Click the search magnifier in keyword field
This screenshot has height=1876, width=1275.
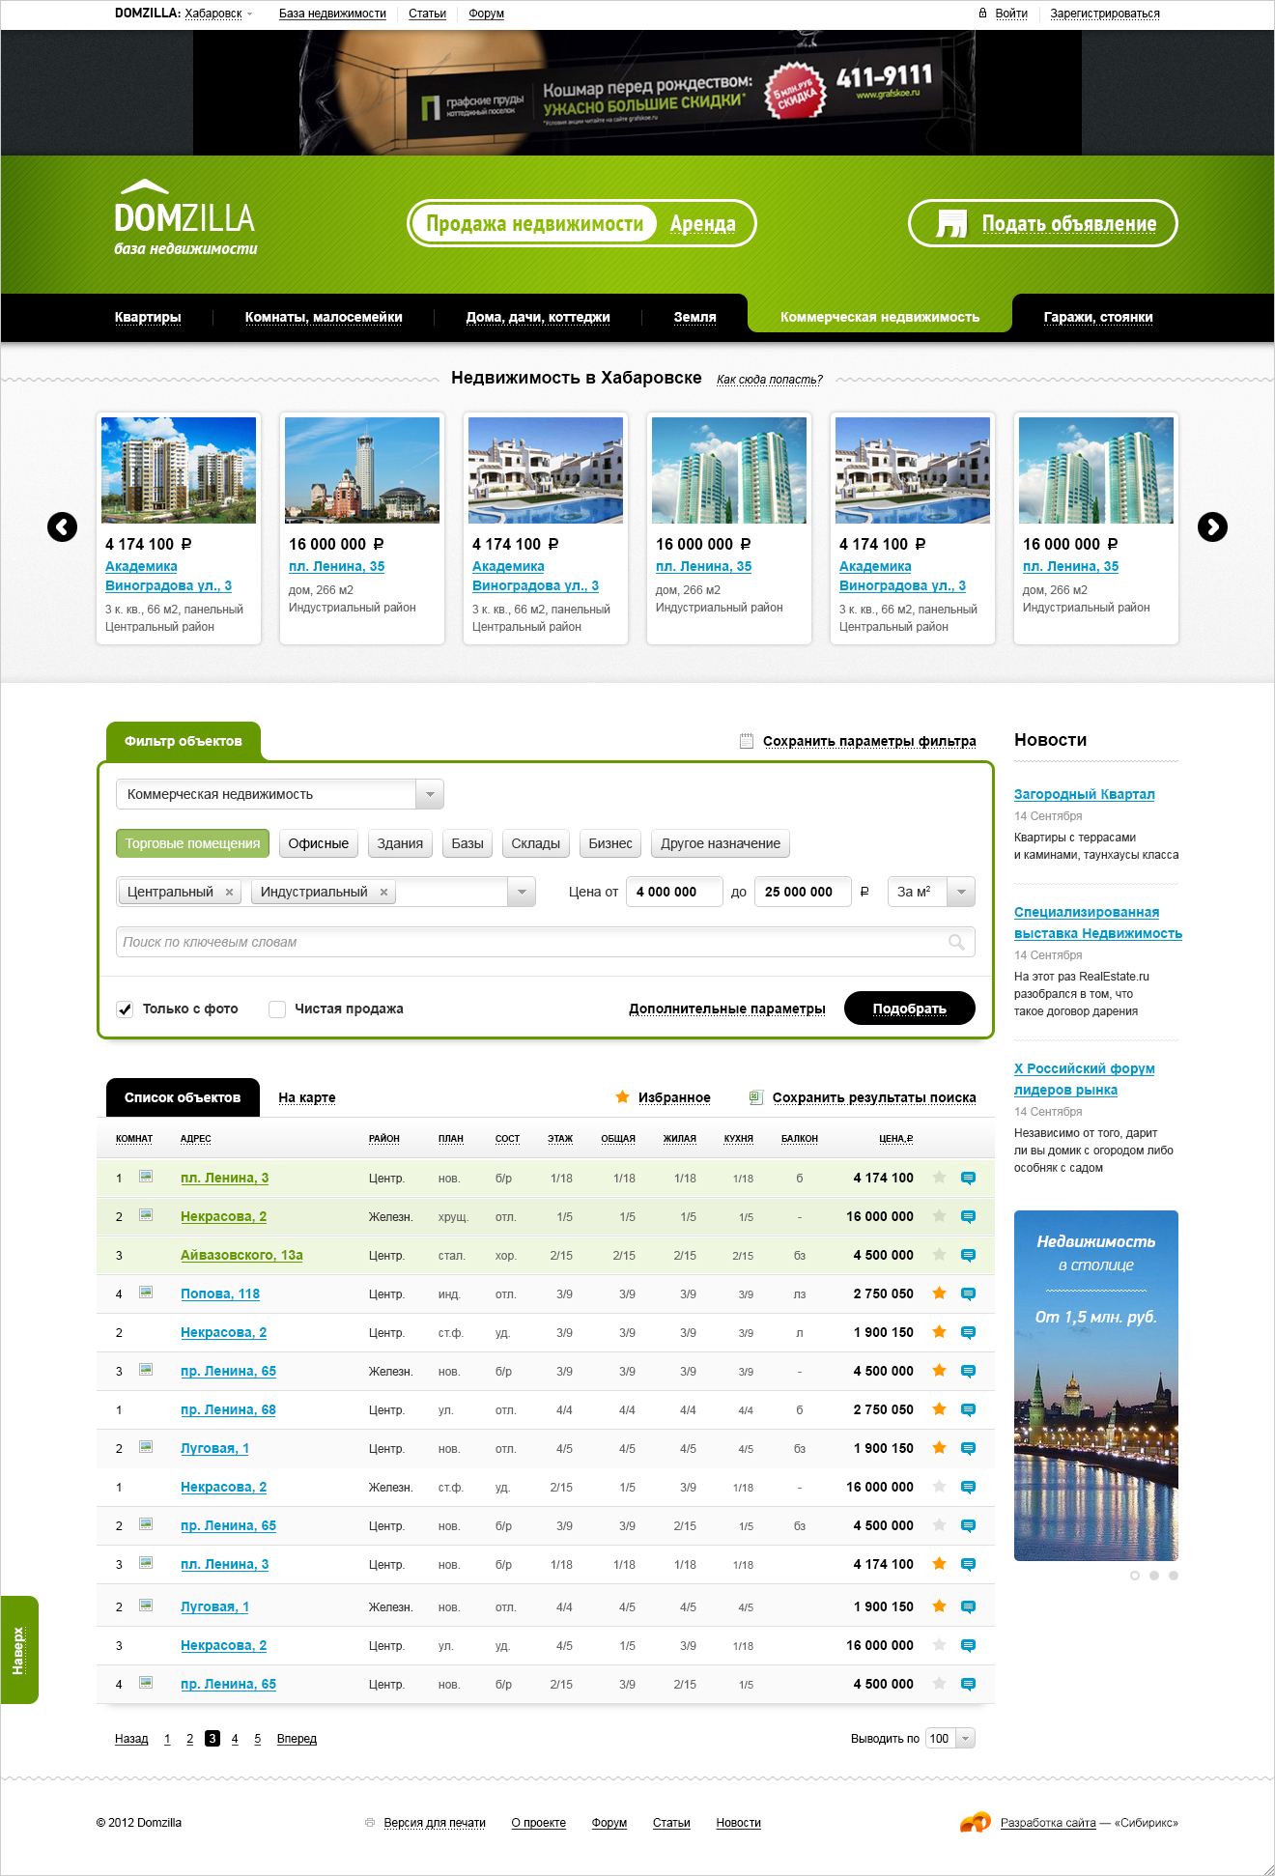click(x=956, y=942)
